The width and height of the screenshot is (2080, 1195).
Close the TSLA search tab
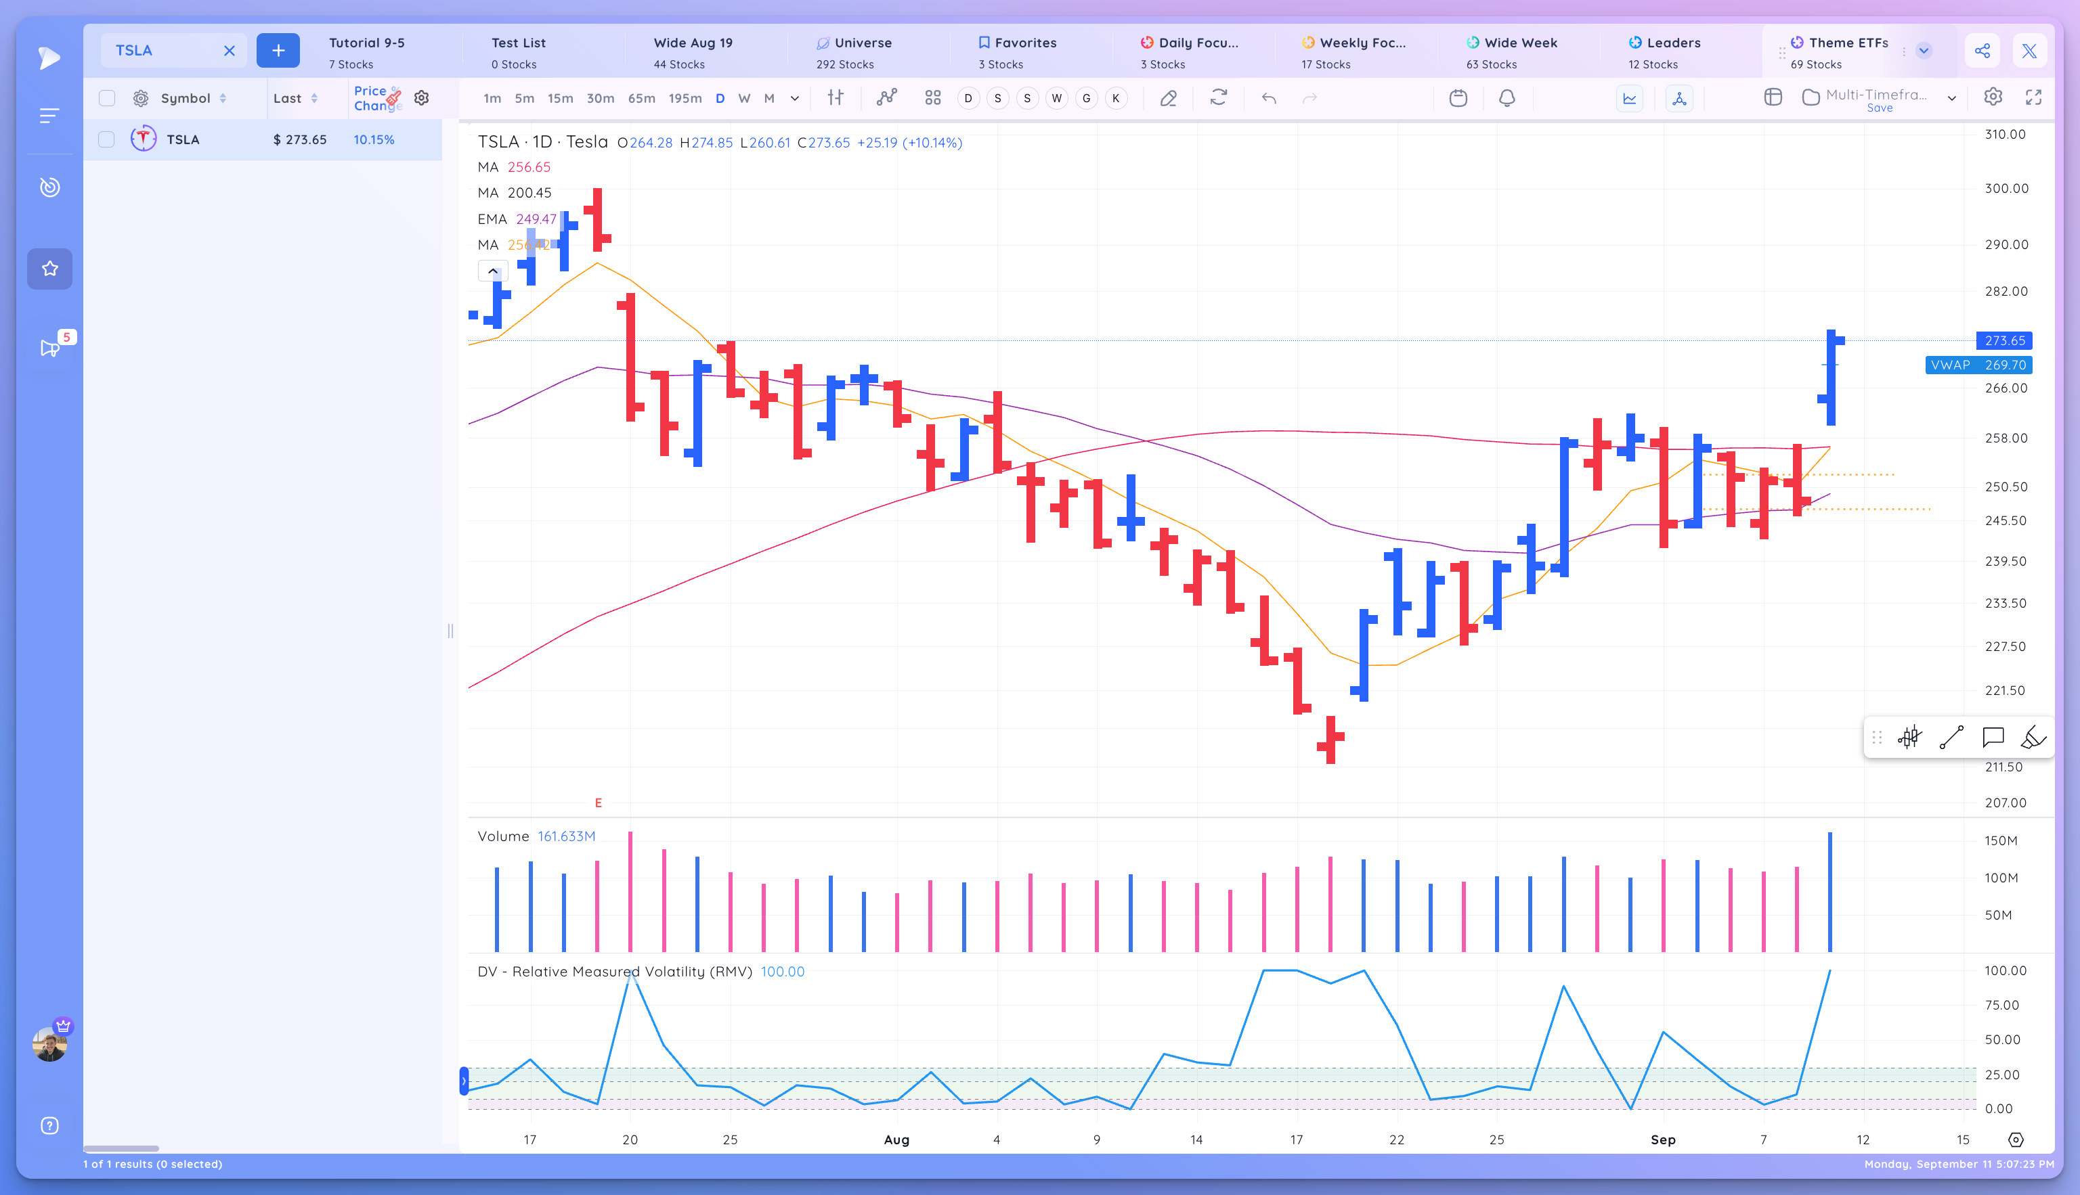(x=229, y=51)
